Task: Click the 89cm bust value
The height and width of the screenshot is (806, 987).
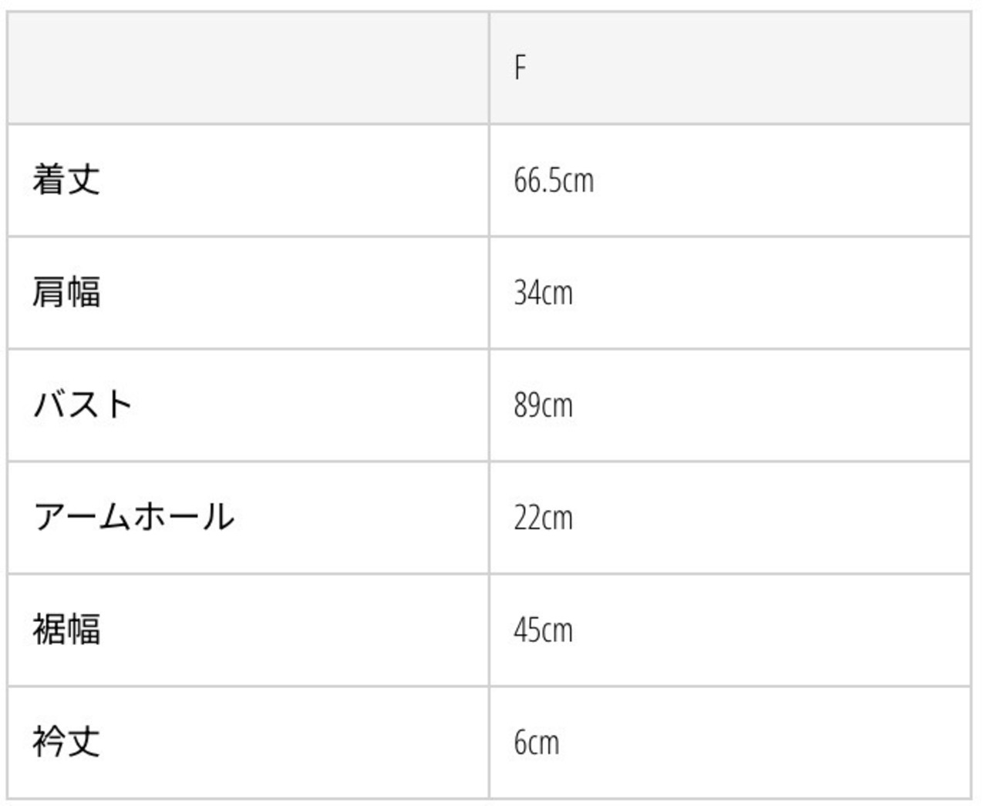Action: [544, 405]
